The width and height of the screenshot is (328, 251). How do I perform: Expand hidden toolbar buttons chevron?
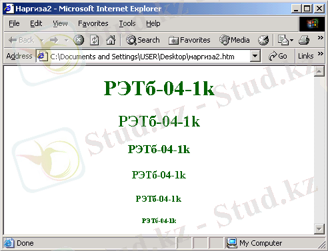320,38
